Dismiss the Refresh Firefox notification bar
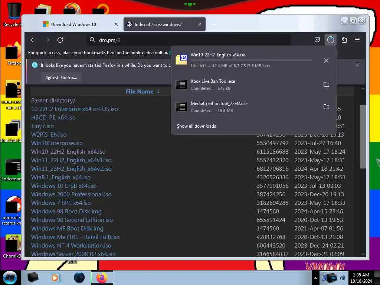Image resolution: width=380 pixels, height=285 pixels. click(357, 65)
